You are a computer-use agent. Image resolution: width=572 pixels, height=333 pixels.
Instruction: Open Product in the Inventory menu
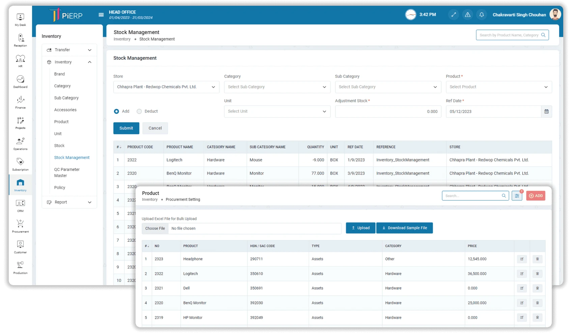coord(61,122)
